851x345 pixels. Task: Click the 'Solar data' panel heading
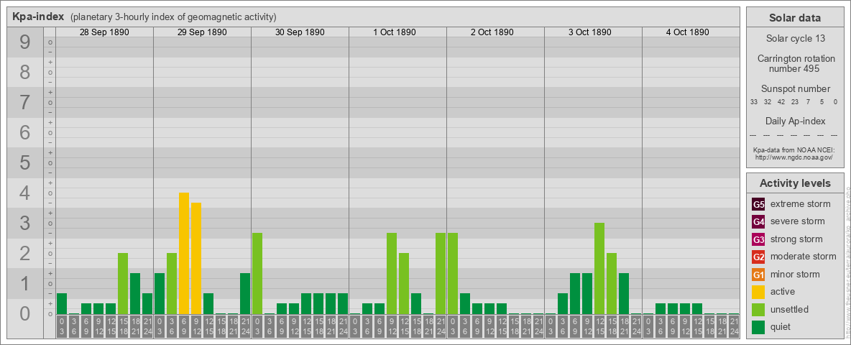pos(795,18)
